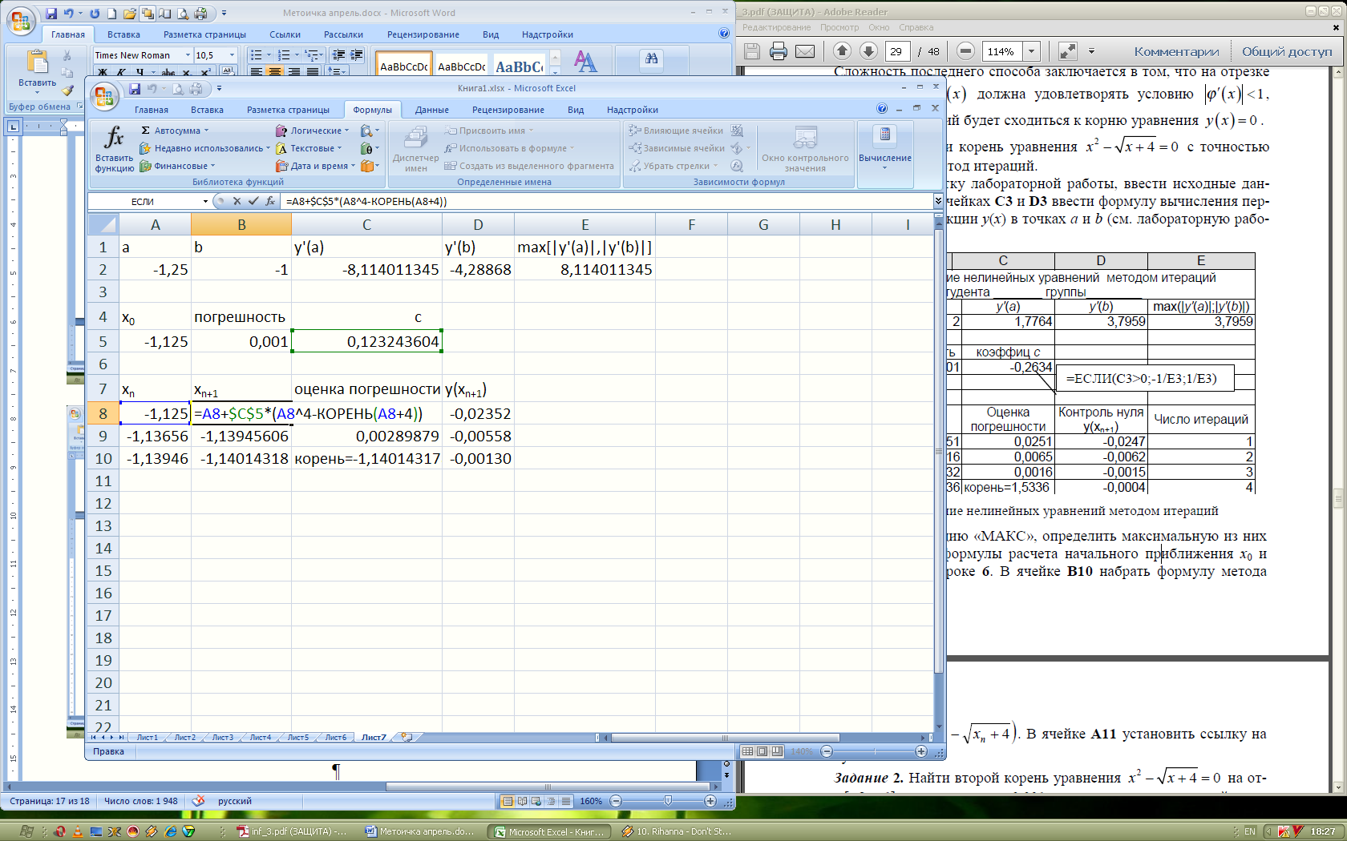This screenshot has height=841, width=1347.
Task: Switch Excel to Normal view button
Action: click(747, 751)
